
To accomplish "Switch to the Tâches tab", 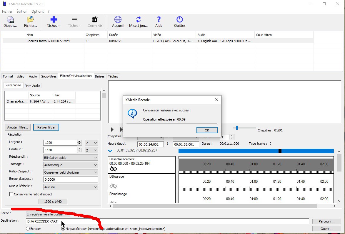I will click(x=113, y=76).
